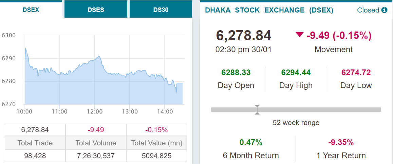Click the Closed market status label

coord(368,10)
